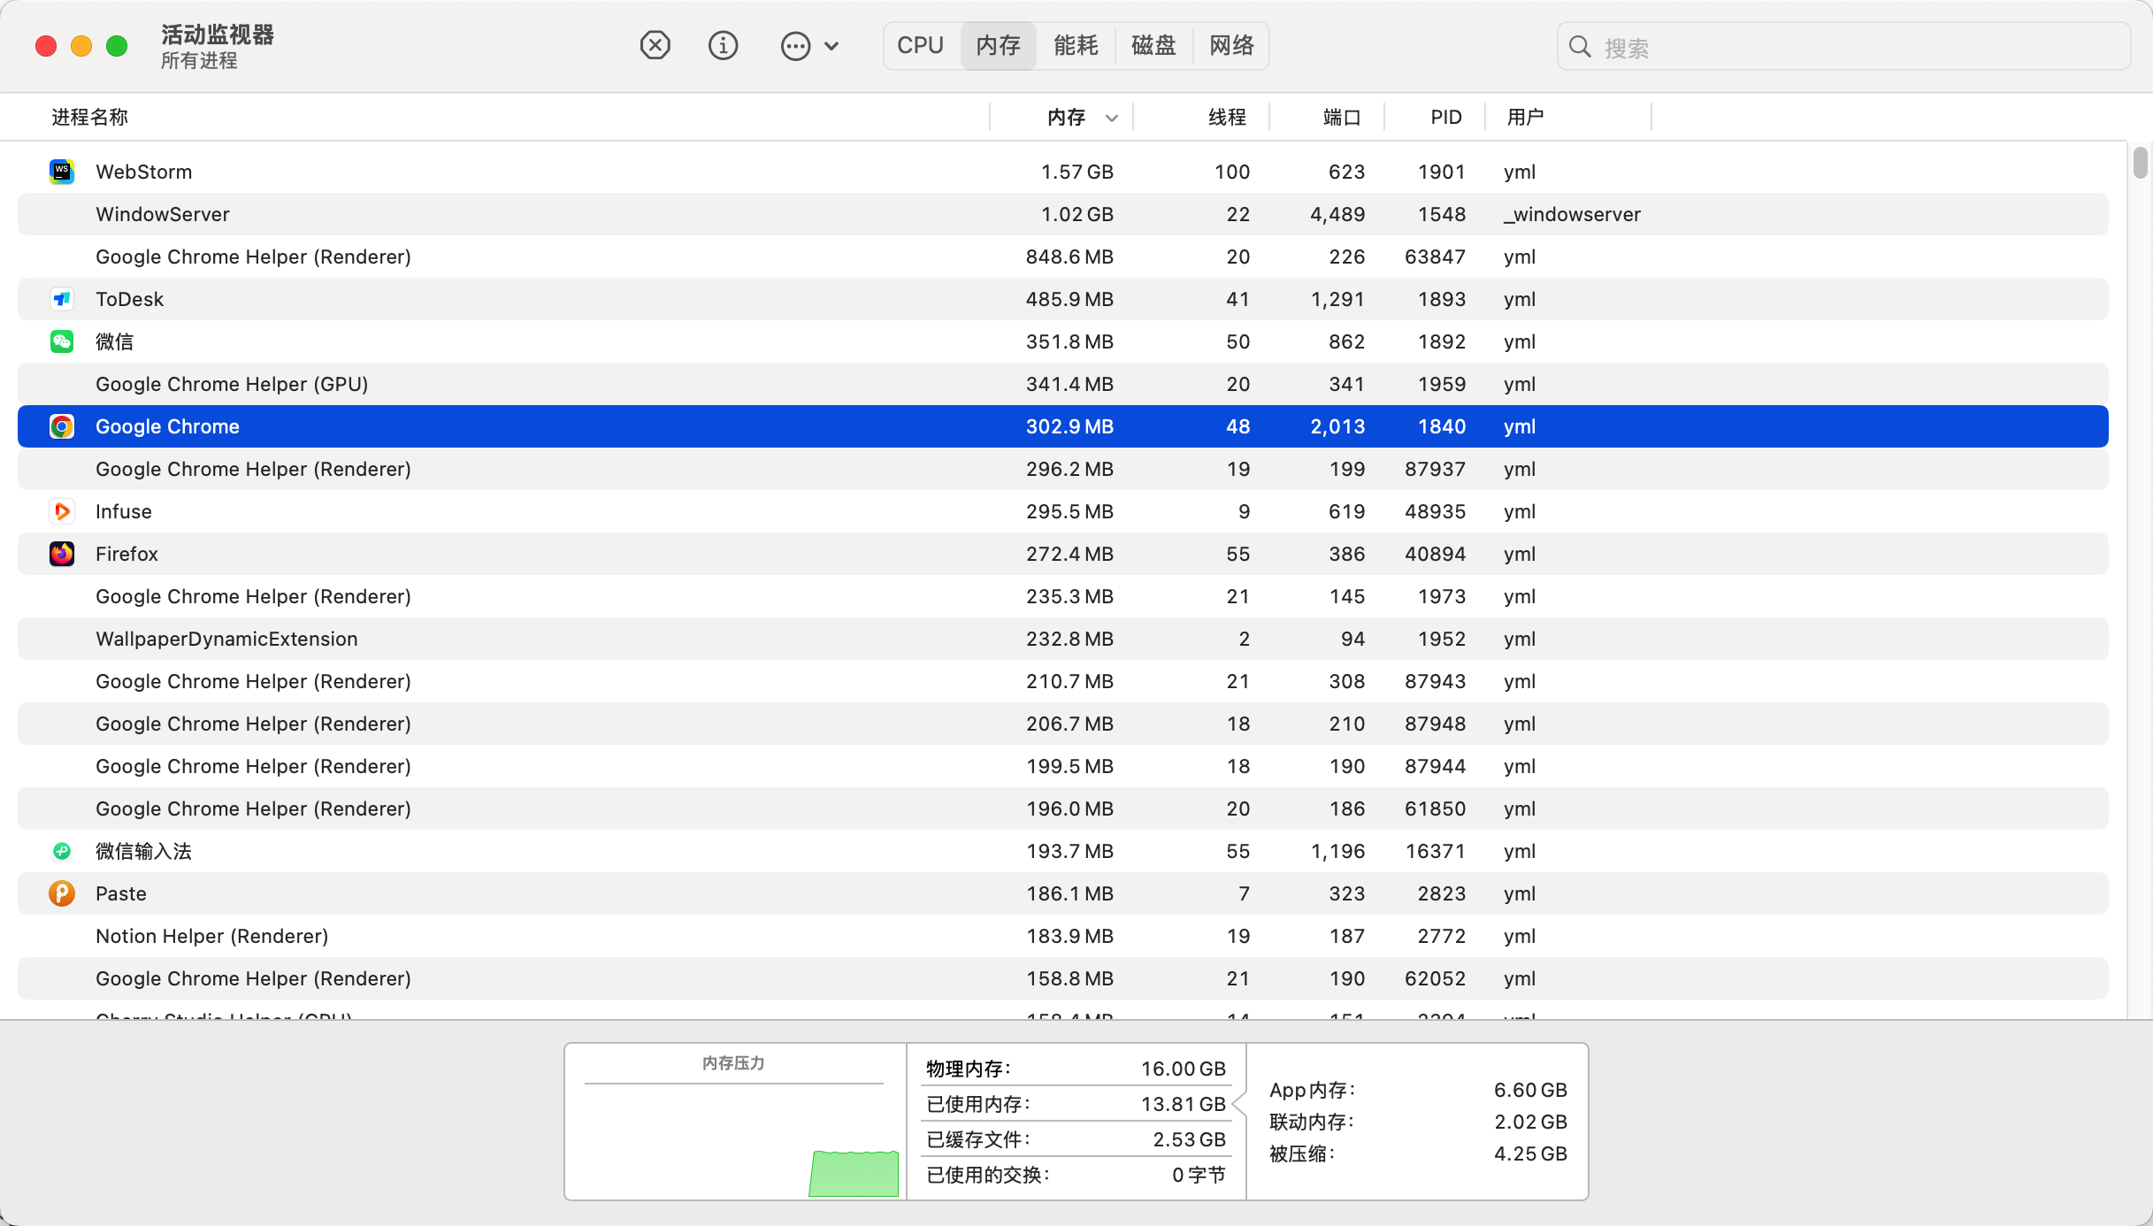2153x1226 pixels.
Task: Click the Infuse app icon
Action: pos(62,511)
